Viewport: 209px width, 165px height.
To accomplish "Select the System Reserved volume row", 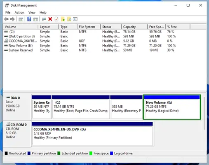I will (x=104, y=50).
